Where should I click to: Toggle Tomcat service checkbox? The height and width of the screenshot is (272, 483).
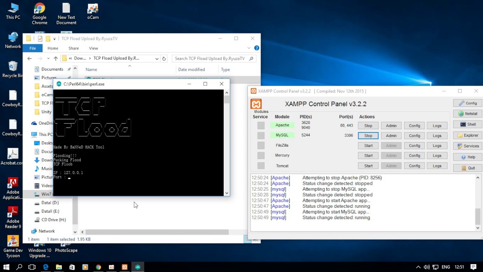[261, 166]
